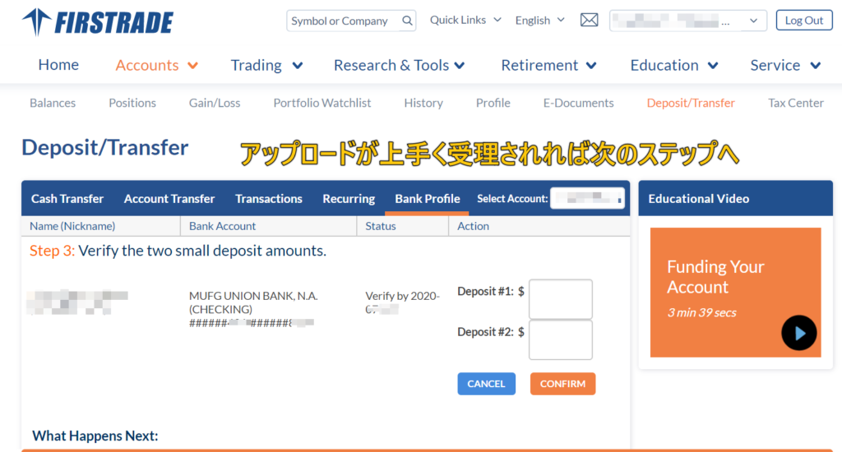Click the Deposit #1 amount field
Image resolution: width=842 pixels, height=452 pixels.
561,299
